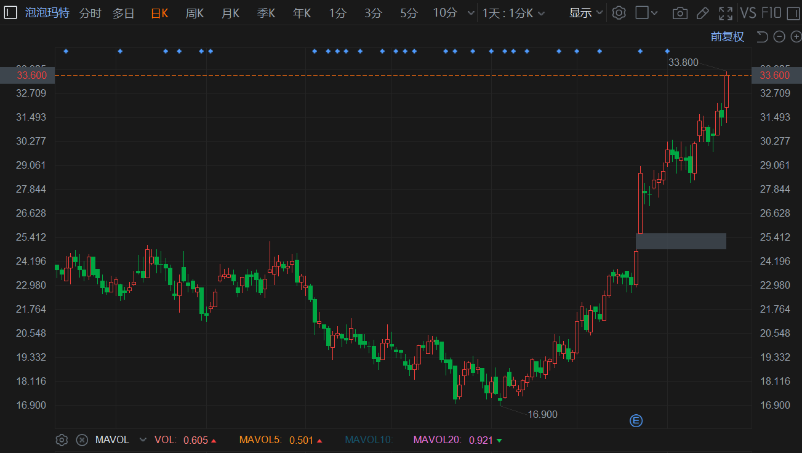Toggle the MAVOL20 line legend
The image size is (802, 453).
pyautogui.click(x=457, y=440)
